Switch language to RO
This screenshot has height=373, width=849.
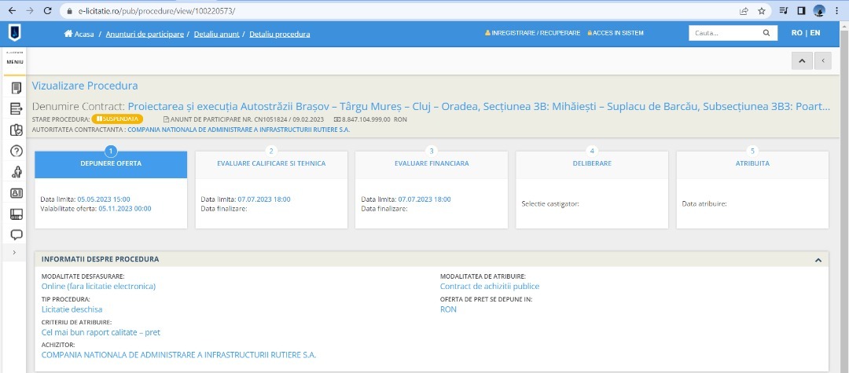pyautogui.click(x=797, y=33)
